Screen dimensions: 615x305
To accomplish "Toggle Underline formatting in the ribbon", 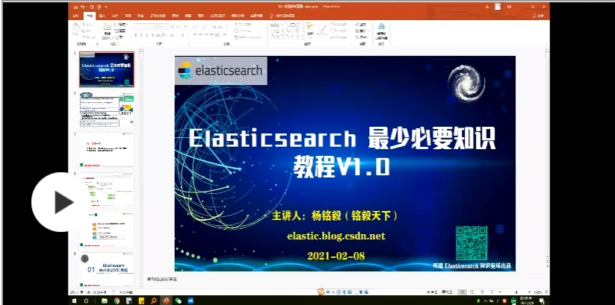I will 147,35.
